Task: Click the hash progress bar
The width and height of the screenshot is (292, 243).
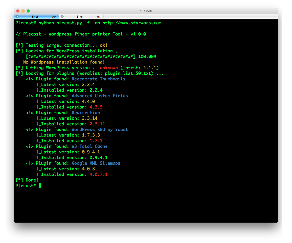Action: coord(81,56)
